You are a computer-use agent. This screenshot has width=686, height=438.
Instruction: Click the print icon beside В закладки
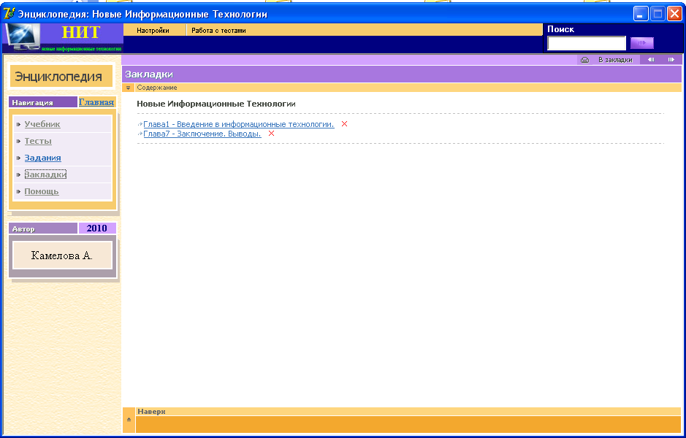point(584,60)
